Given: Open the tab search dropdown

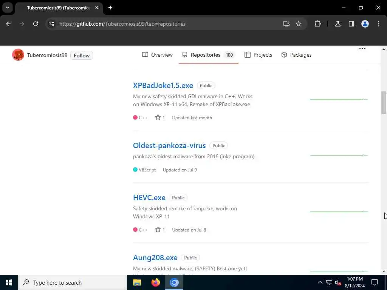Looking at the screenshot, I should point(8,8).
